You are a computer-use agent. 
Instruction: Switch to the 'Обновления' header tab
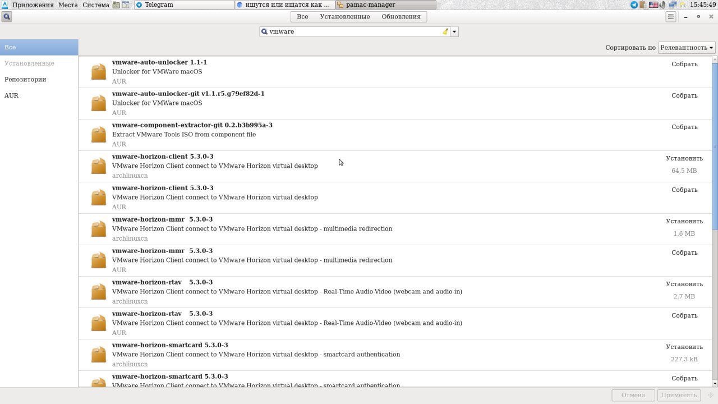[401, 17]
